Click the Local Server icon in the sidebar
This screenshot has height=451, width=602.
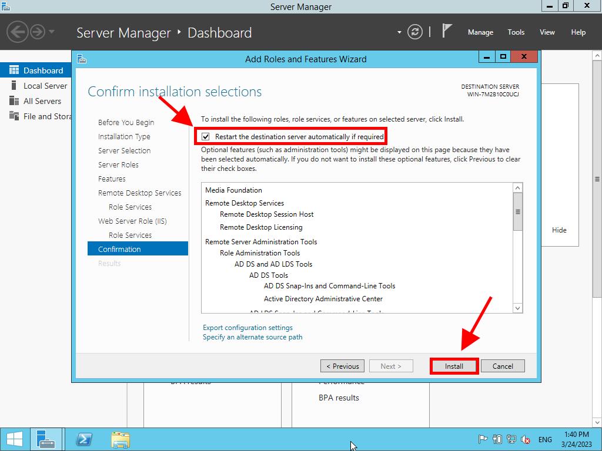pyautogui.click(x=14, y=85)
